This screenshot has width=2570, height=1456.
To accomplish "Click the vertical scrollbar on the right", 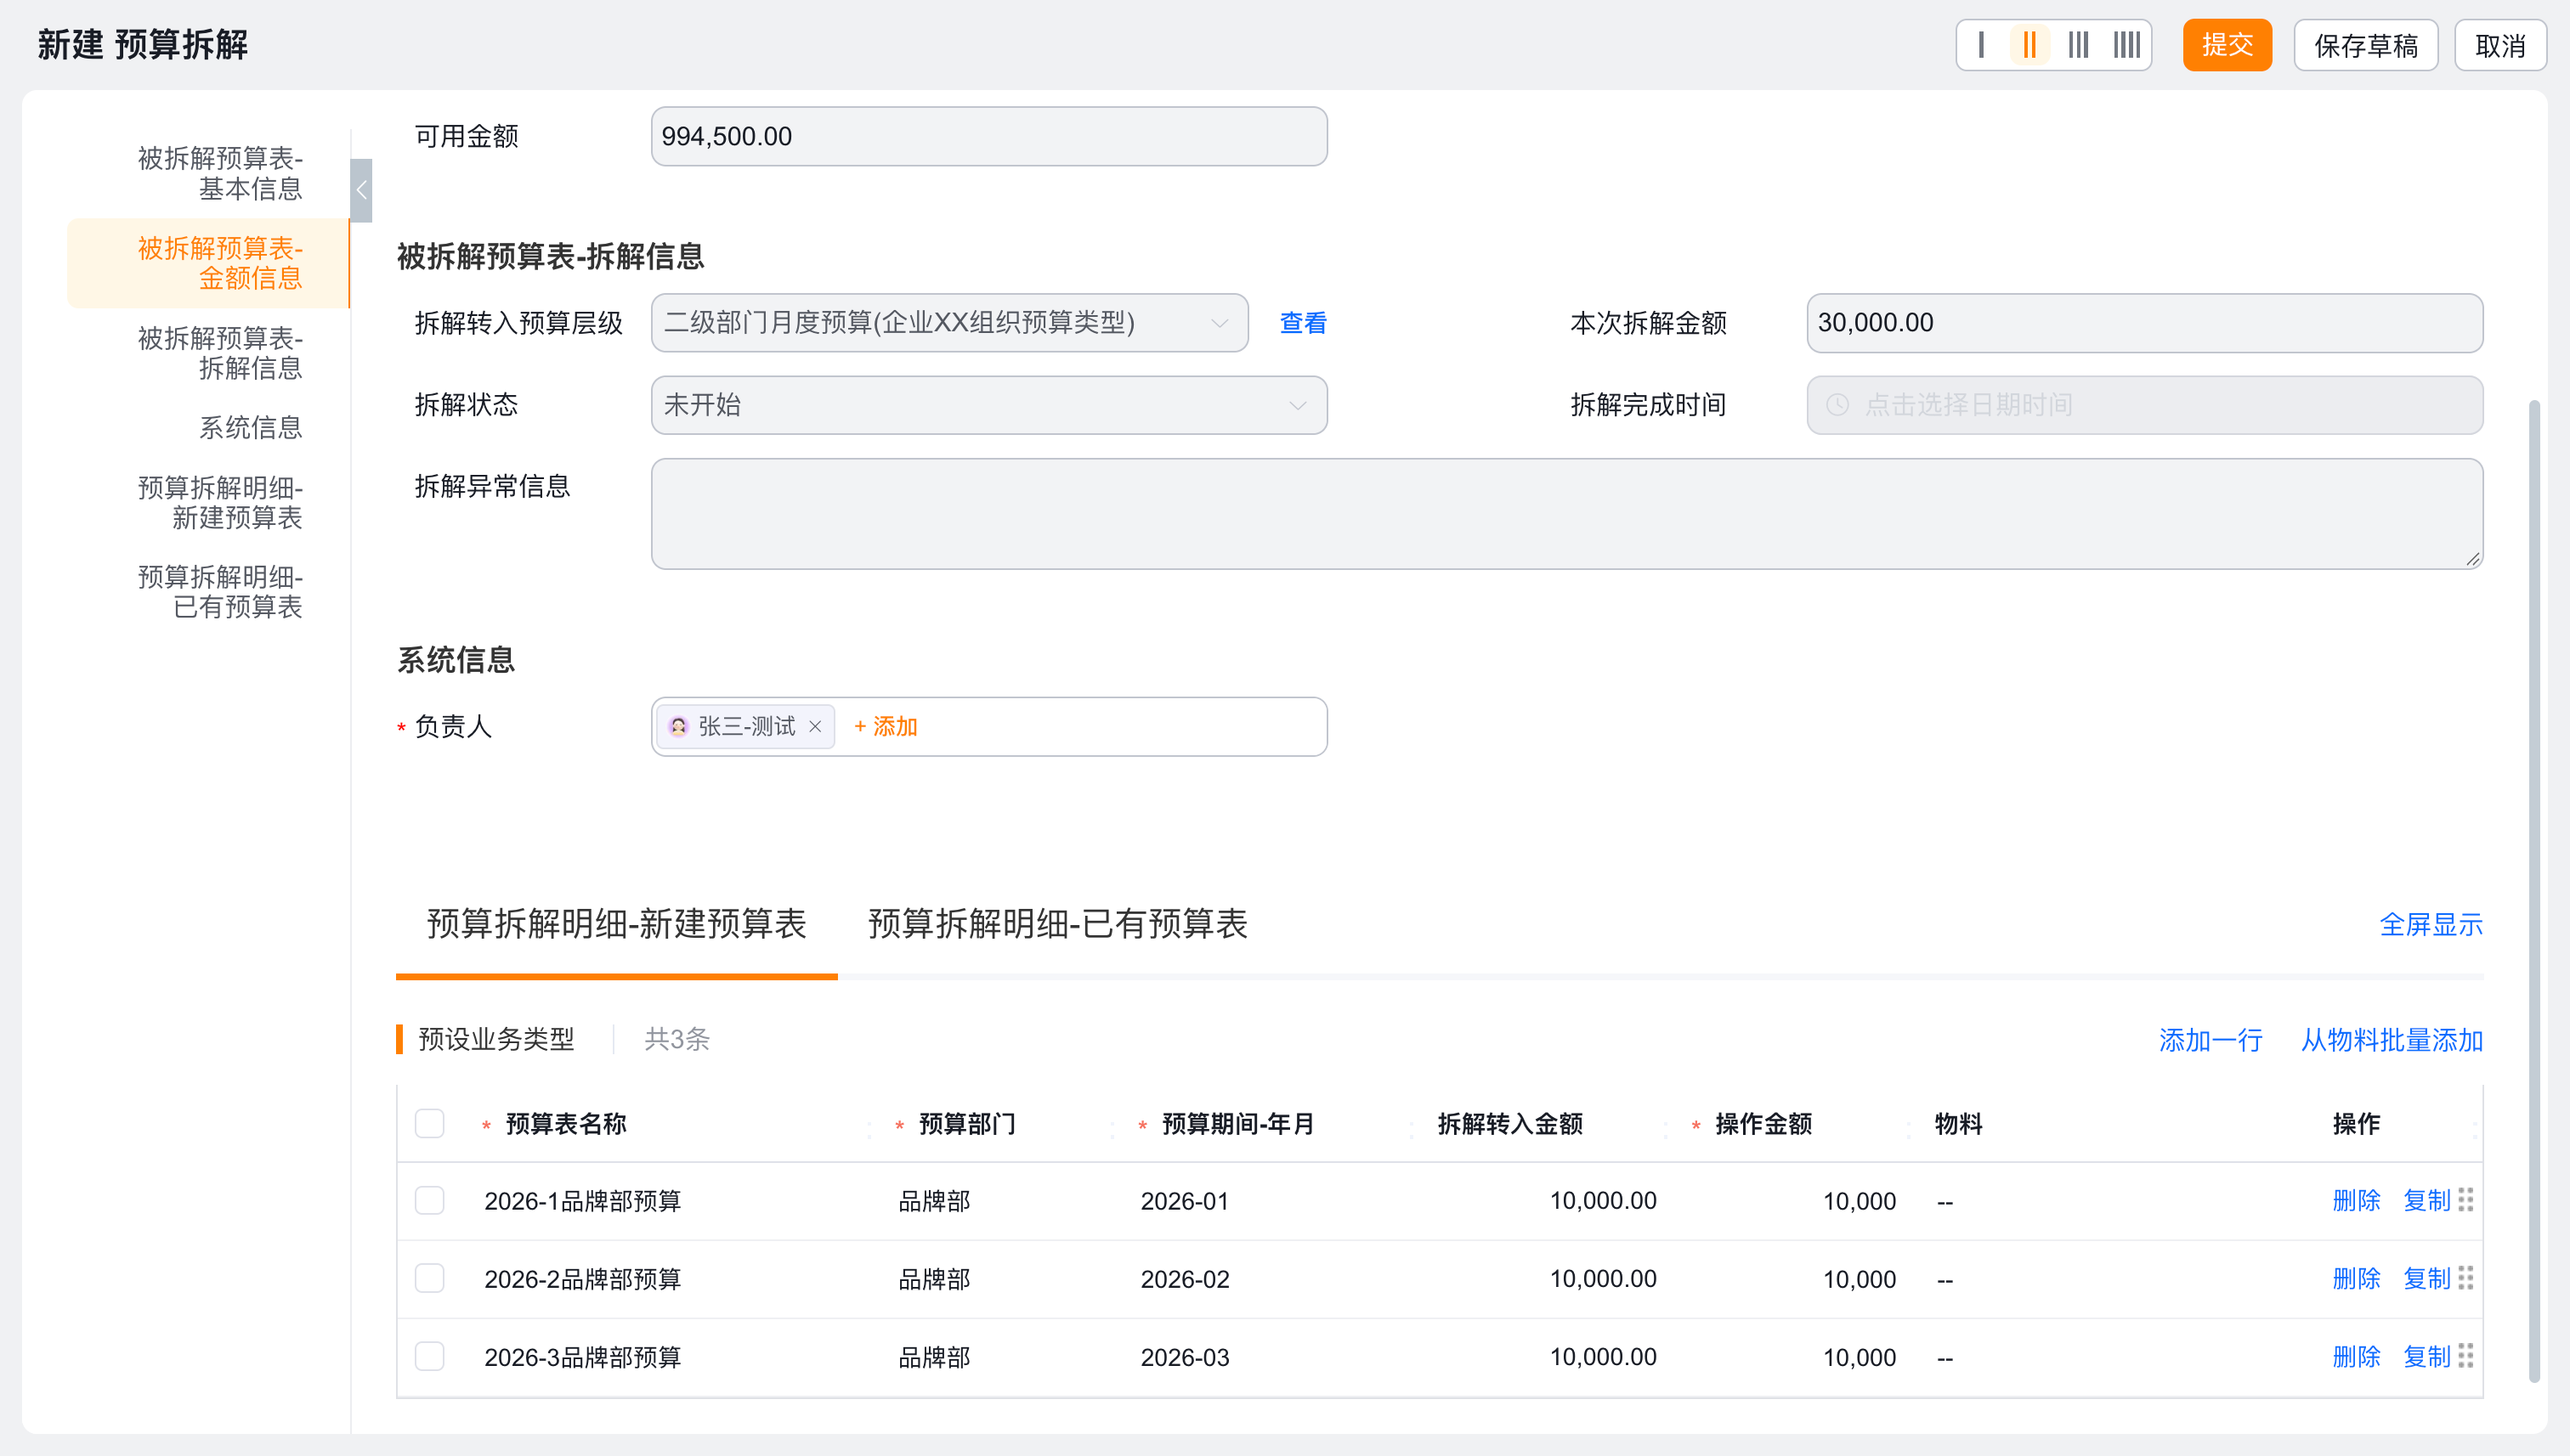I will pyautogui.click(x=2534, y=890).
